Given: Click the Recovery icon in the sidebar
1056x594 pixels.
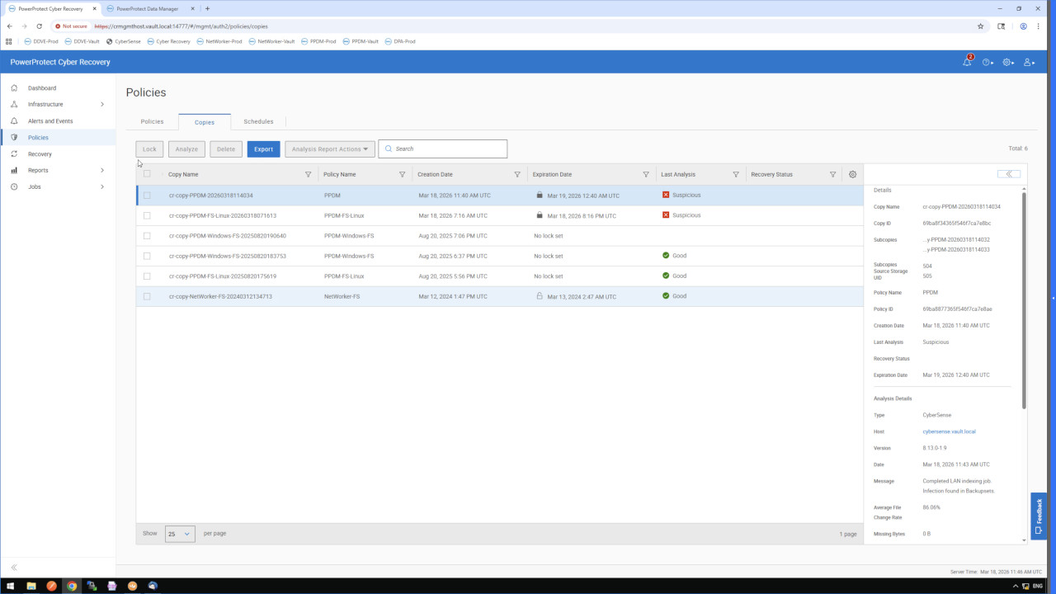Looking at the screenshot, I should 14,154.
